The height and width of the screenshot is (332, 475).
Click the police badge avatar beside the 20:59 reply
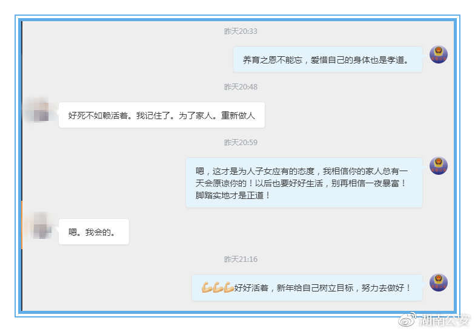439,166
